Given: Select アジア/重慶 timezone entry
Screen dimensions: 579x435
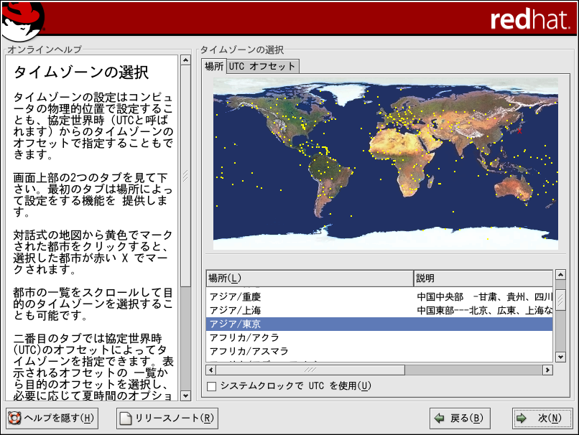Looking at the screenshot, I should 235,296.
